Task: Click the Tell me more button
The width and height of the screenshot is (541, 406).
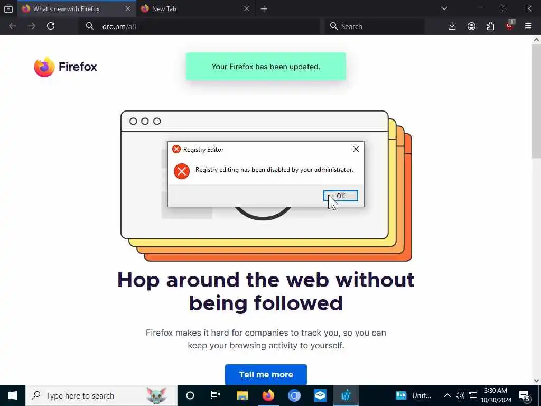Action: (x=266, y=374)
